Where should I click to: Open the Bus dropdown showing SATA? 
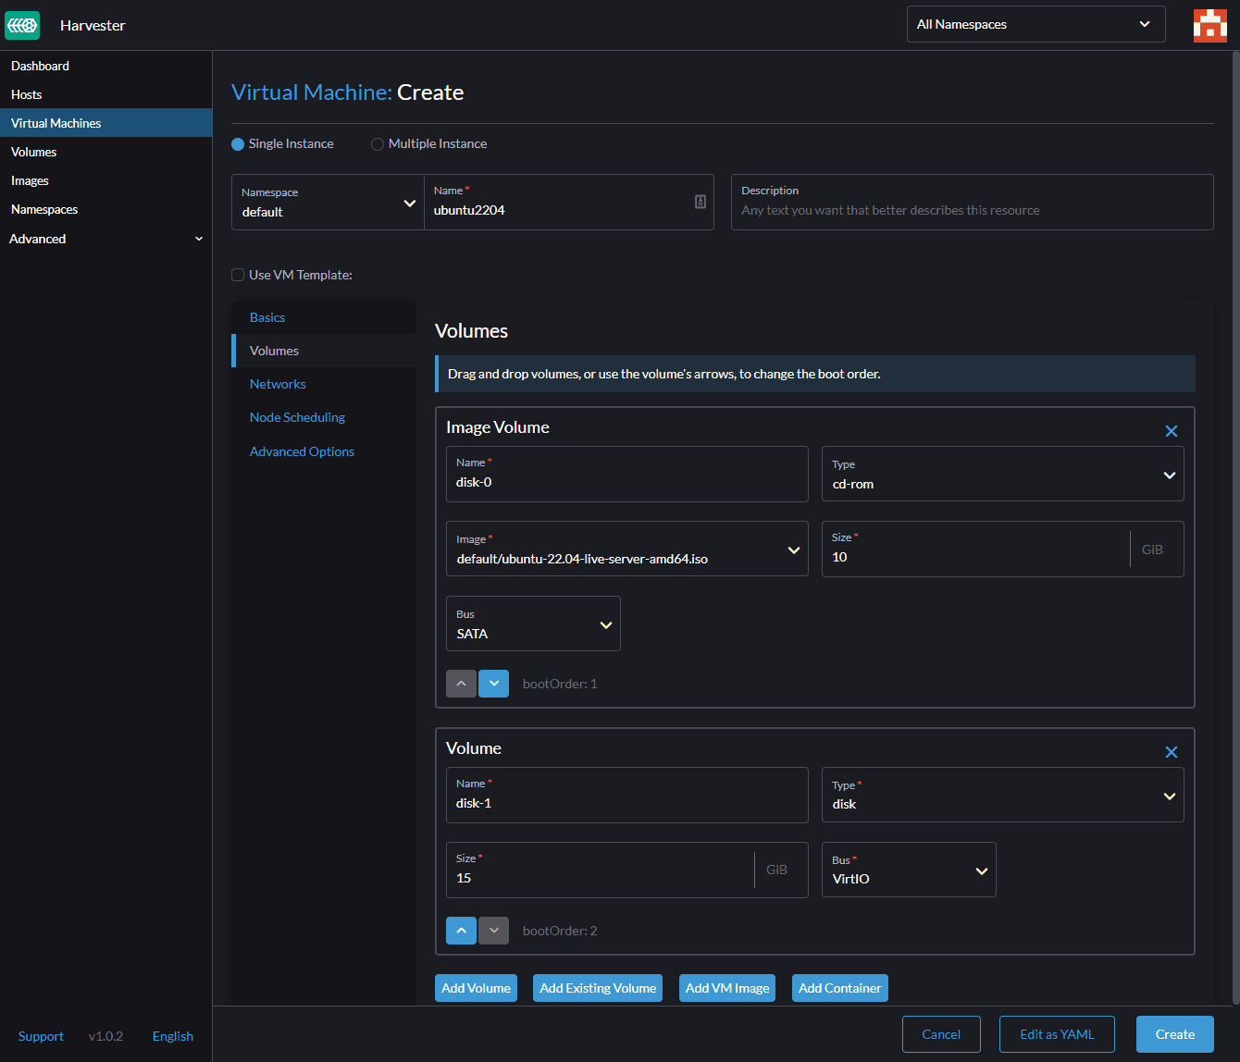pos(533,624)
